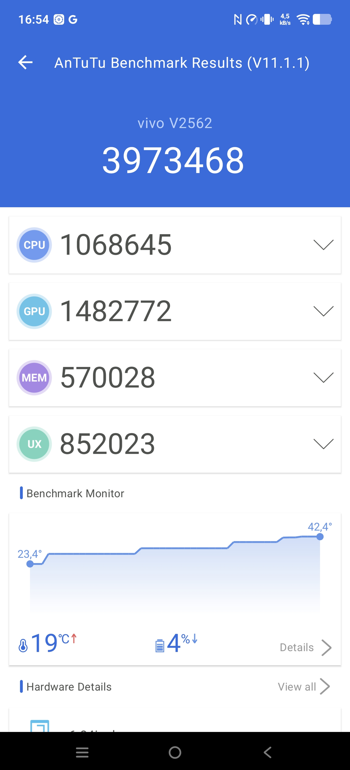Open recent apps with the menu button
The image size is (350, 770).
pyautogui.click(x=82, y=752)
